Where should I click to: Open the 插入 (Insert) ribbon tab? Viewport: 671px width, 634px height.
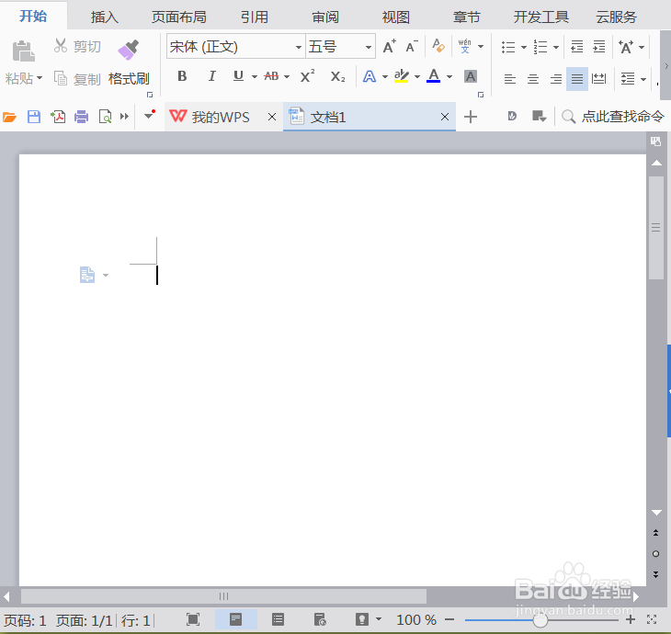pyautogui.click(x=105, y=17)
